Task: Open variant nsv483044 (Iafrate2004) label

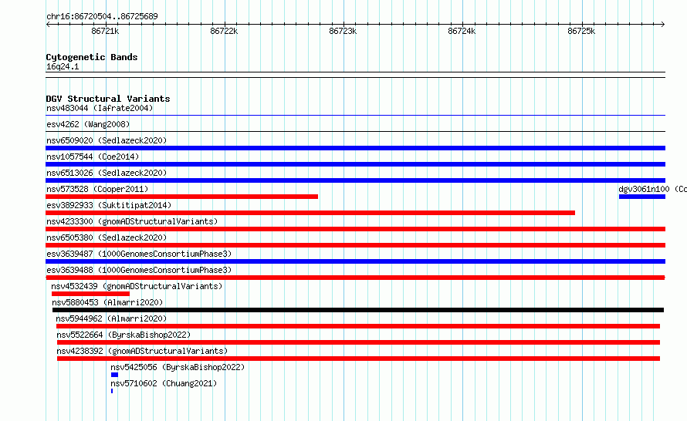Action: pos(100,108)
